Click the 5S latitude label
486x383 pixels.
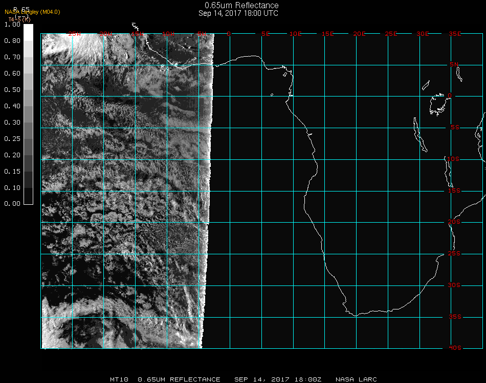tap(455, 128)
